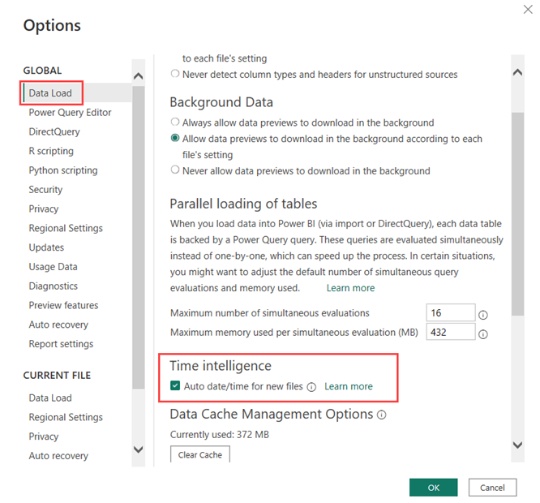Open Preview features settings
This screenshot has width=540, height=503.
63,305
